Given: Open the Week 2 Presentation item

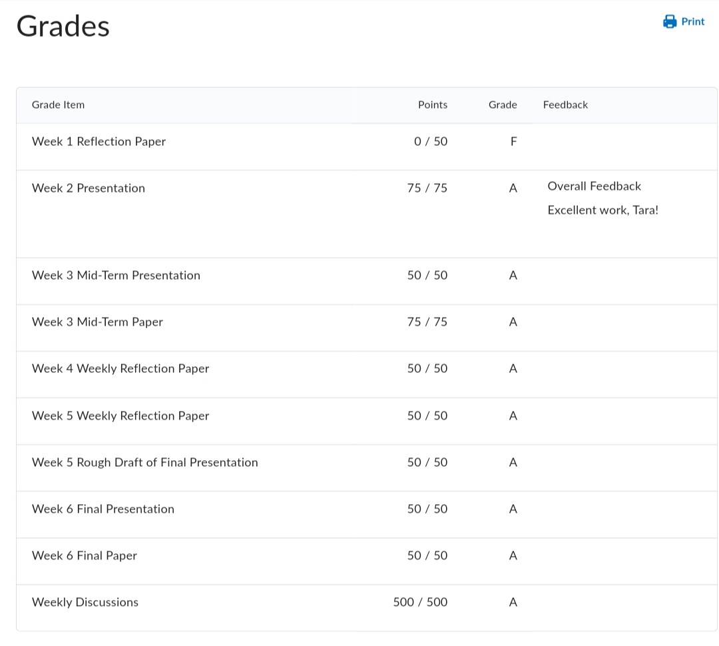Looking at the screenshot, I should tap(88, 188).
